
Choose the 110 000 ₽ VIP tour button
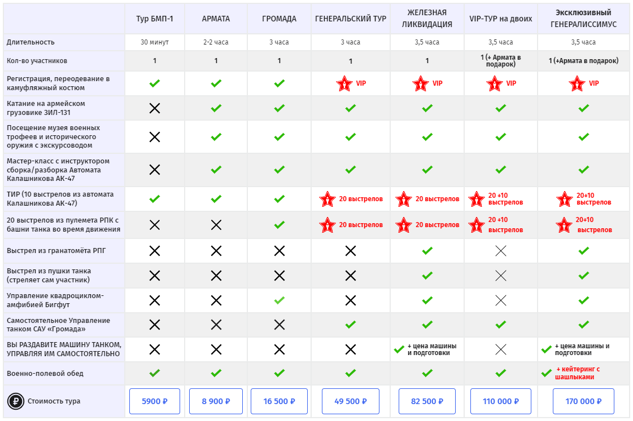pyautogui.click(x=500, y=402)
